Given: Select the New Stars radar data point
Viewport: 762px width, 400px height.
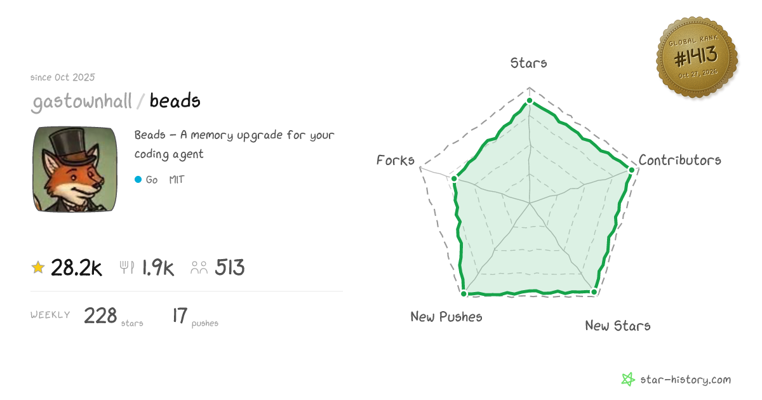Looking at the screenshot, I should 594,292.
